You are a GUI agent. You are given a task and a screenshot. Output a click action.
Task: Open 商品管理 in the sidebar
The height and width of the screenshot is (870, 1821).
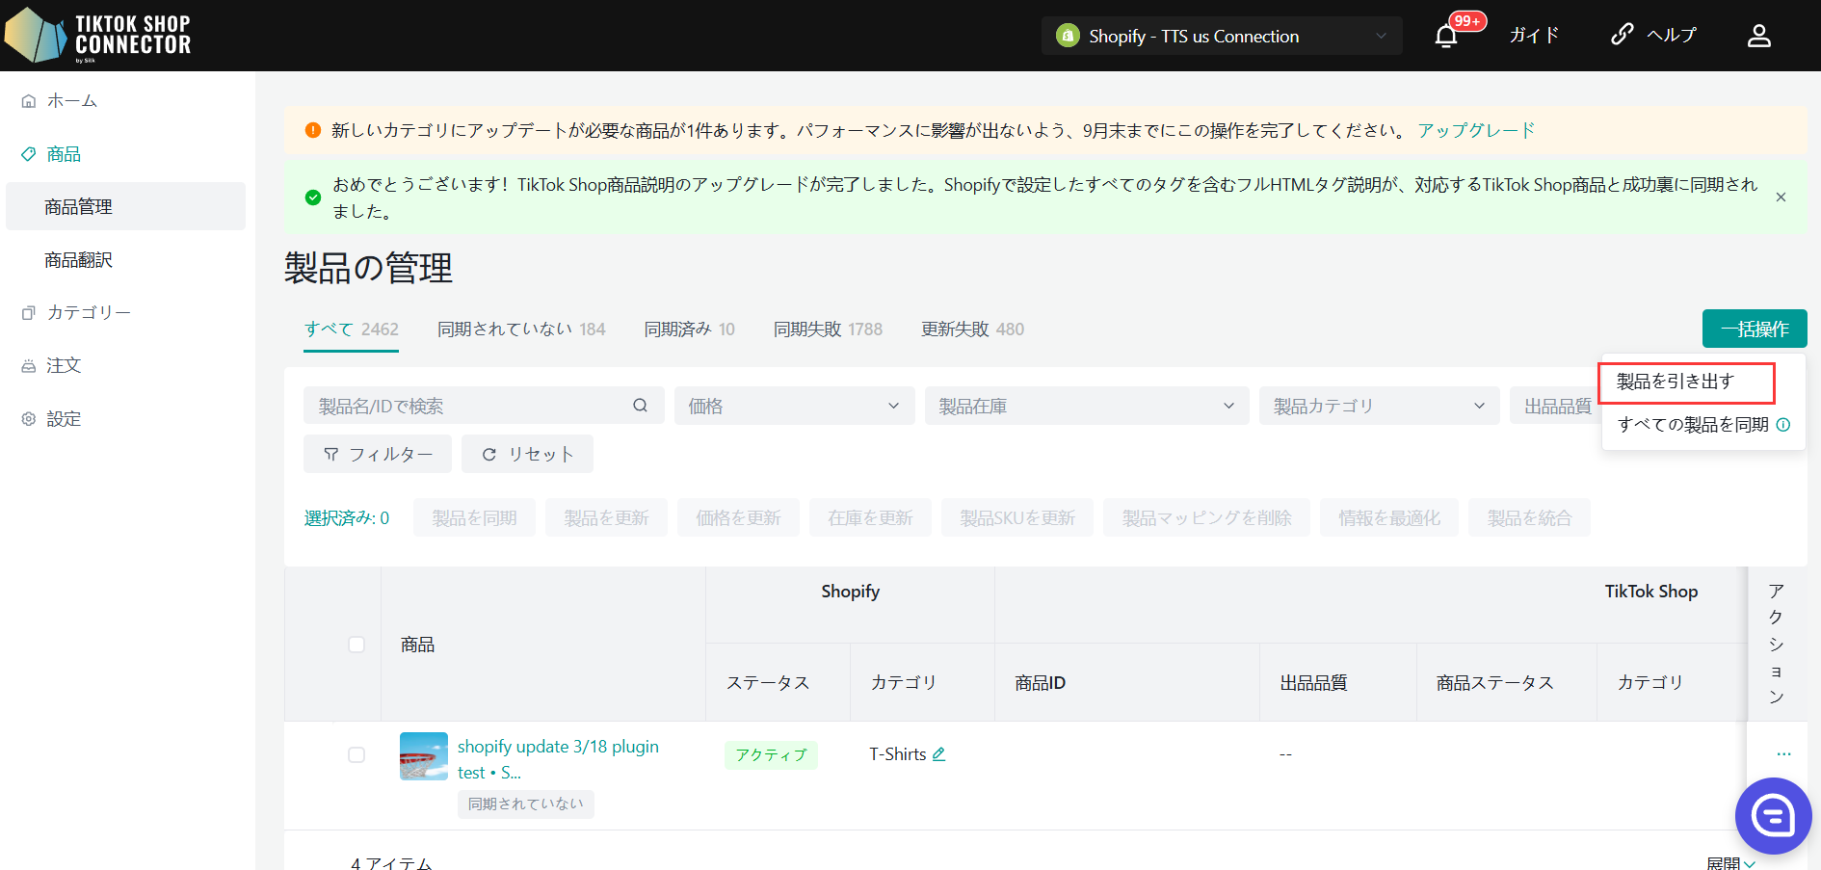[125, 206]
